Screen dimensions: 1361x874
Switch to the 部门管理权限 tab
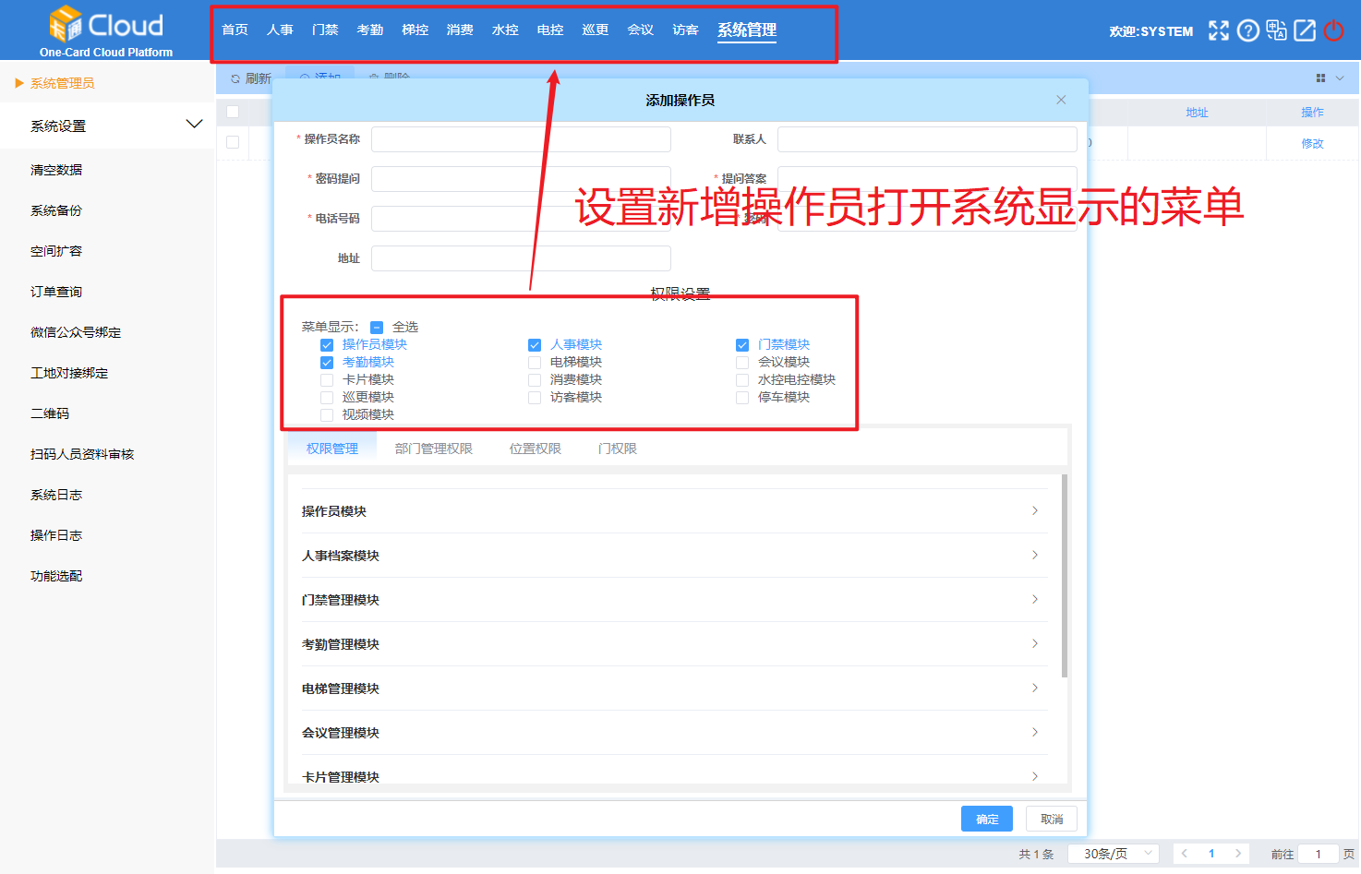pos(433,449)
